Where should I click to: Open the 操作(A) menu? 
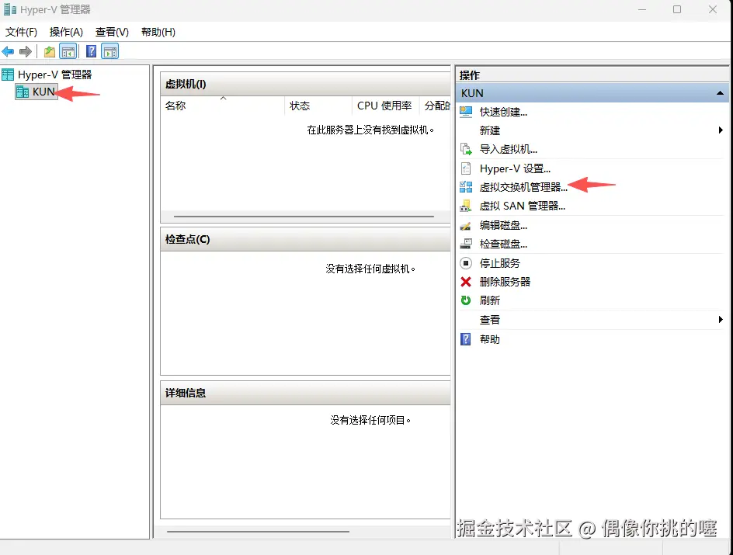click(x=66, y=32)
